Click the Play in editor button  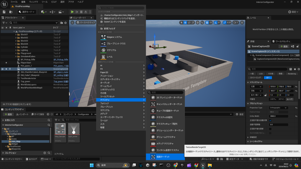point(72,12)
